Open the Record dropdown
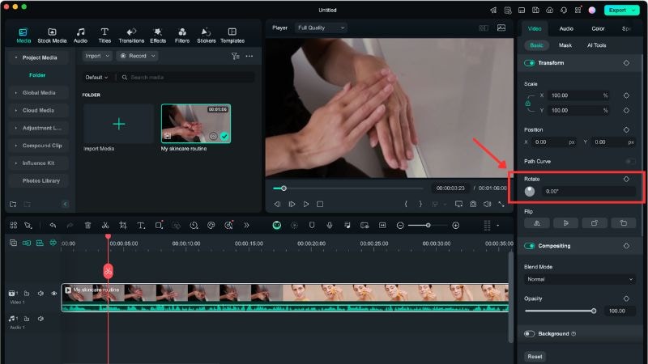648x364 pixels. 137,56
